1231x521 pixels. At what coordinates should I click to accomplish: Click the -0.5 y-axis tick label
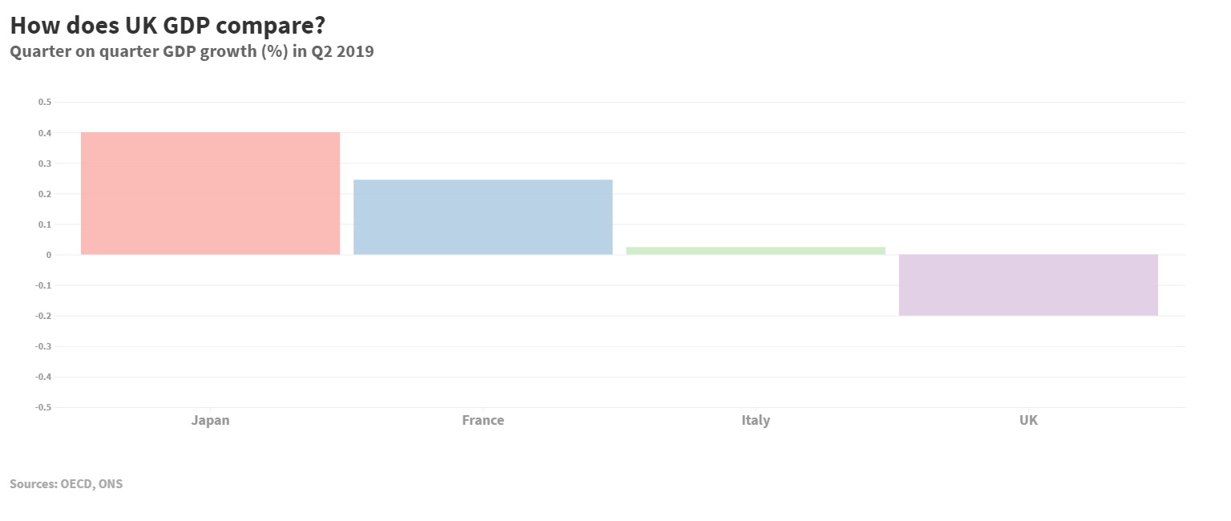pos(42,407)
